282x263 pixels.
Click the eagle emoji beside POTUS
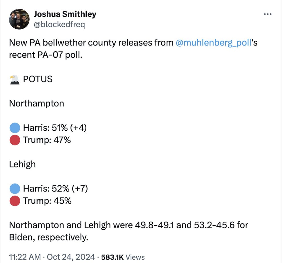[14, 79]
